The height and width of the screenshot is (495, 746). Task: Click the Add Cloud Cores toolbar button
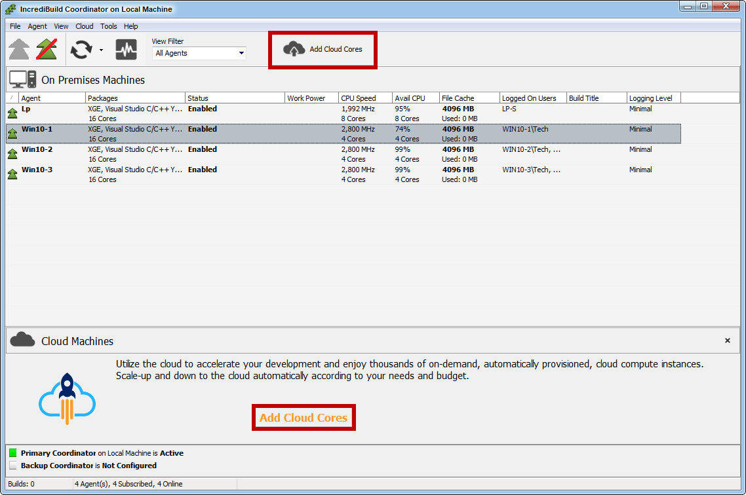(323, 49)
